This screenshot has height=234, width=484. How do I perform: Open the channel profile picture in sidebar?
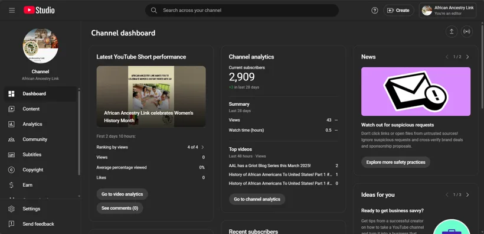tap(41, 45)
